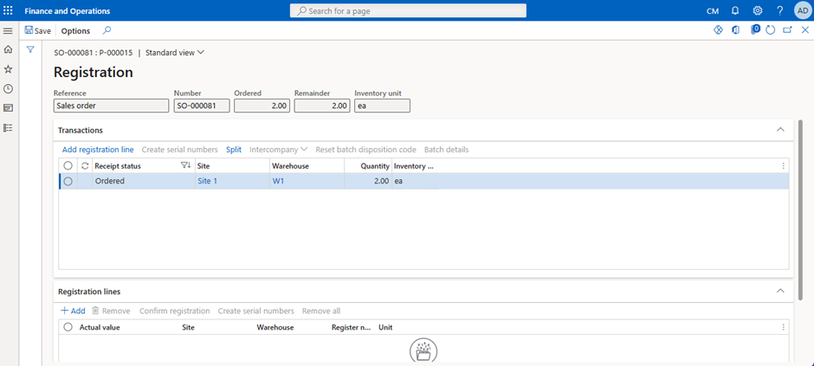Click the 2.00 quantity cell
The height and width of the screenshot is (366, 814).
click(x=368, y=182)
